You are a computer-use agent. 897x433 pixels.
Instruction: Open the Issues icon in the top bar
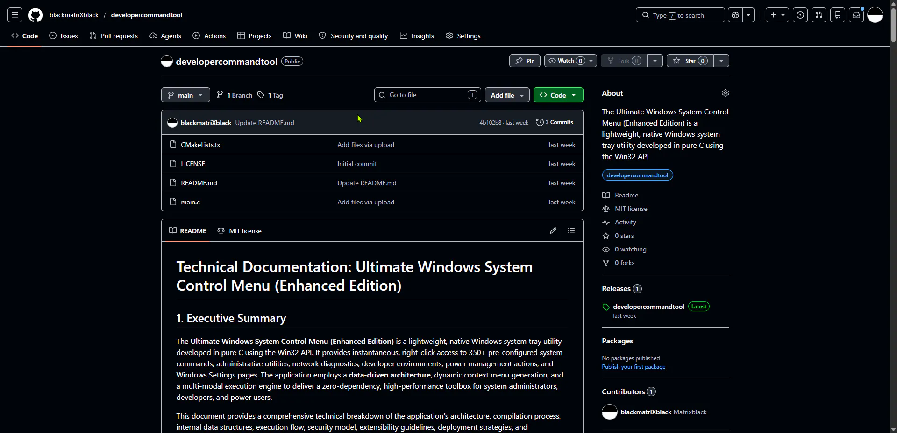coord(800,15)
